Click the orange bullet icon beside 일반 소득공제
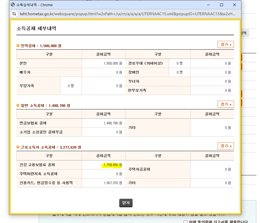Screen dimensions: 260x223 [18, 105]
